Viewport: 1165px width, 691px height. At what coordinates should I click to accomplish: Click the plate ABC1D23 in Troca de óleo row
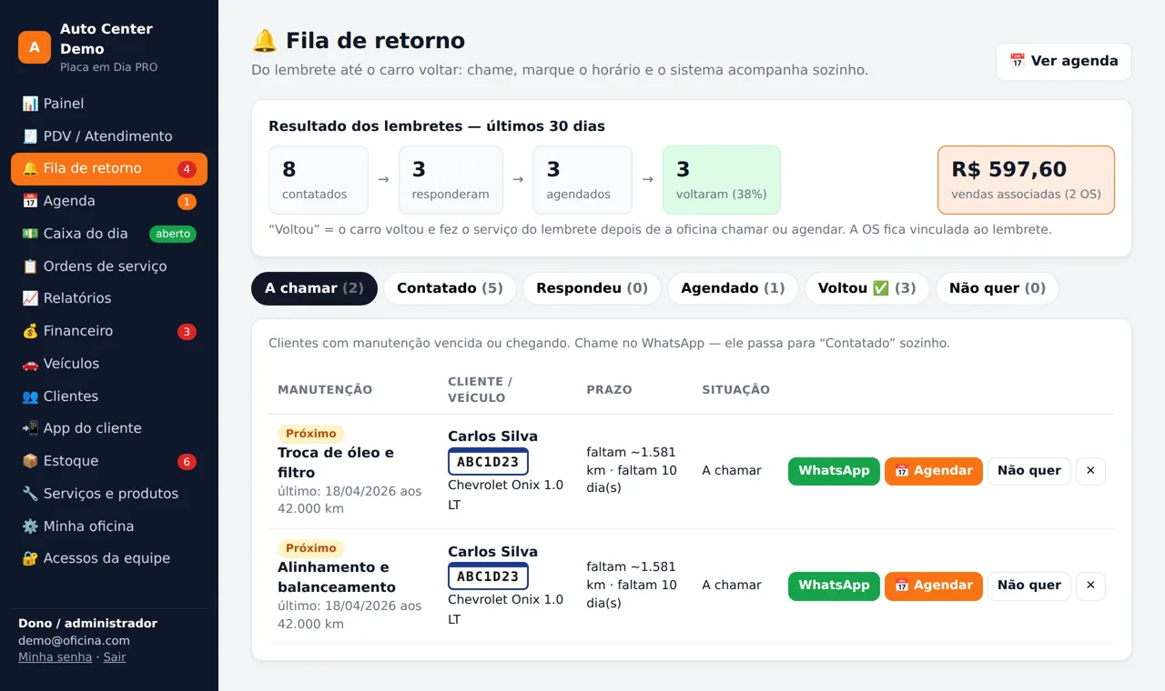tap(488, 462)
